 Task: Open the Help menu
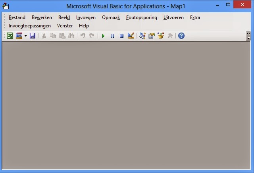point(84,26)
